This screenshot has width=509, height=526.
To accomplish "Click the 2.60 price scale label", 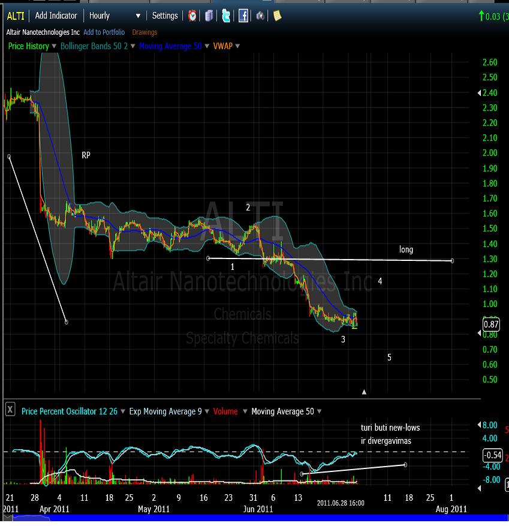I will (490, 62).
